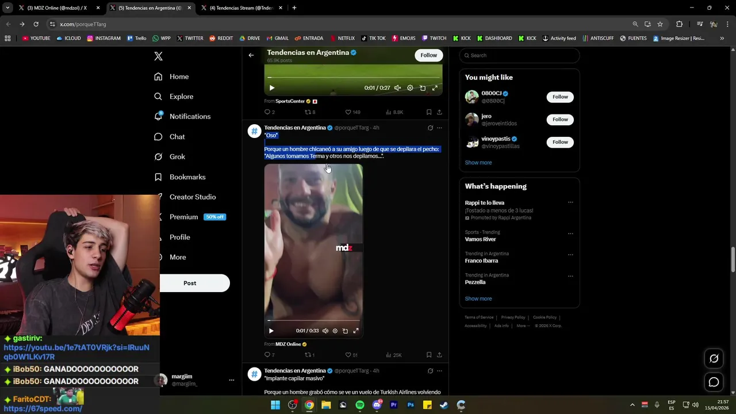
Task: Follow the 0800CJ account
Action: tap(560, 97)
